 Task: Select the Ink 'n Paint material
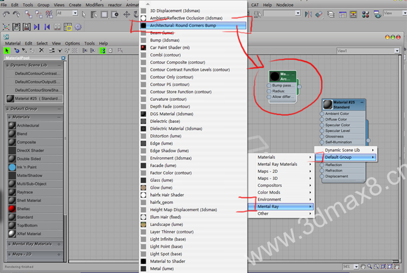tap(35, 167)
